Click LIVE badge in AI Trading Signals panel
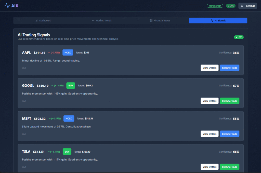The height and width of the screenshot is (173, 261). 239,37
